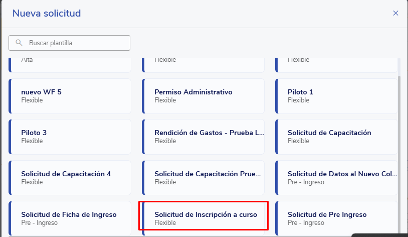Pick the Solicitud de Ficha de Ingreso card

pos(70,218)
